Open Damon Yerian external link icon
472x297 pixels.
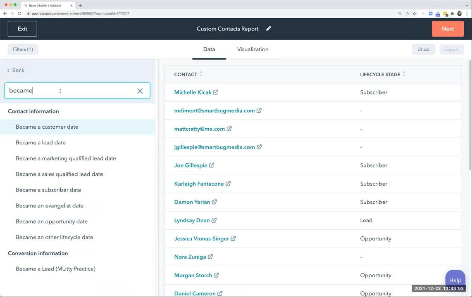coord(215,202)
